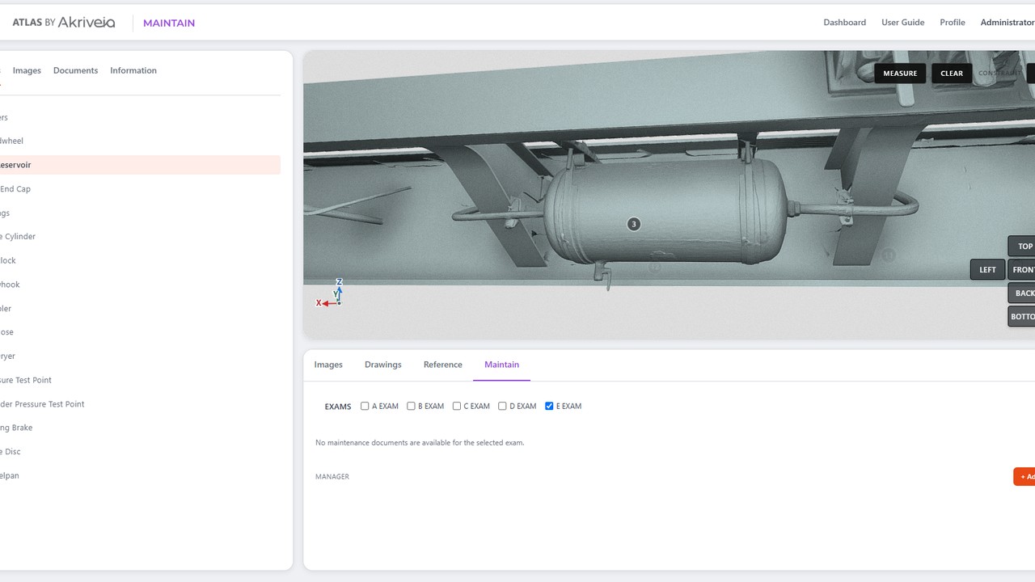Select the highlighted 'eservoir' list row
Image resolution: width=1035 pixels, height=582 pixels.
[x=140, y=165]
